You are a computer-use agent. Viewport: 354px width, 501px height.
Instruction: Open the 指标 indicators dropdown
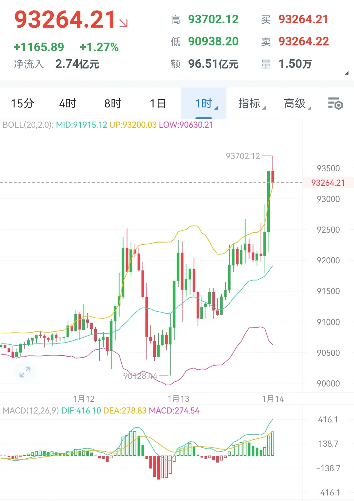coord(252,103)
